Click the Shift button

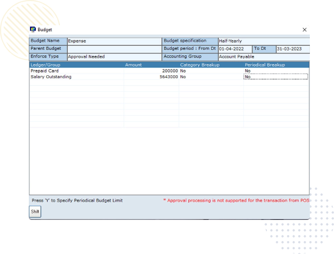pos(35,212)
